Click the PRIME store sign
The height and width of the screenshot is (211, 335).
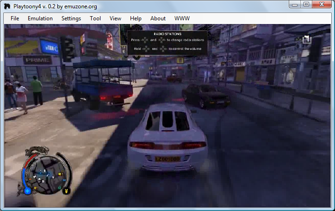(37, 60)
